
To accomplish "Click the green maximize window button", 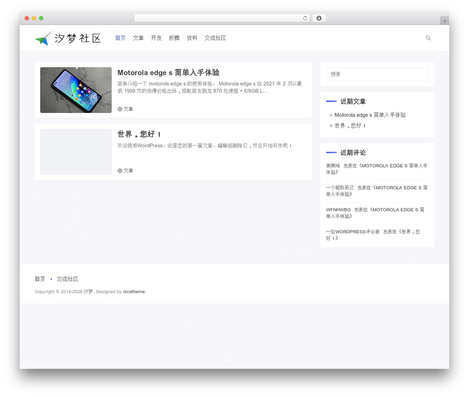I will pyautogui.click(x=41, y=18).
